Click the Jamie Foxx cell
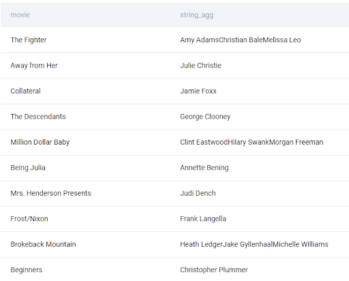The width and height of the screenshot is (349, 281). 198,91
